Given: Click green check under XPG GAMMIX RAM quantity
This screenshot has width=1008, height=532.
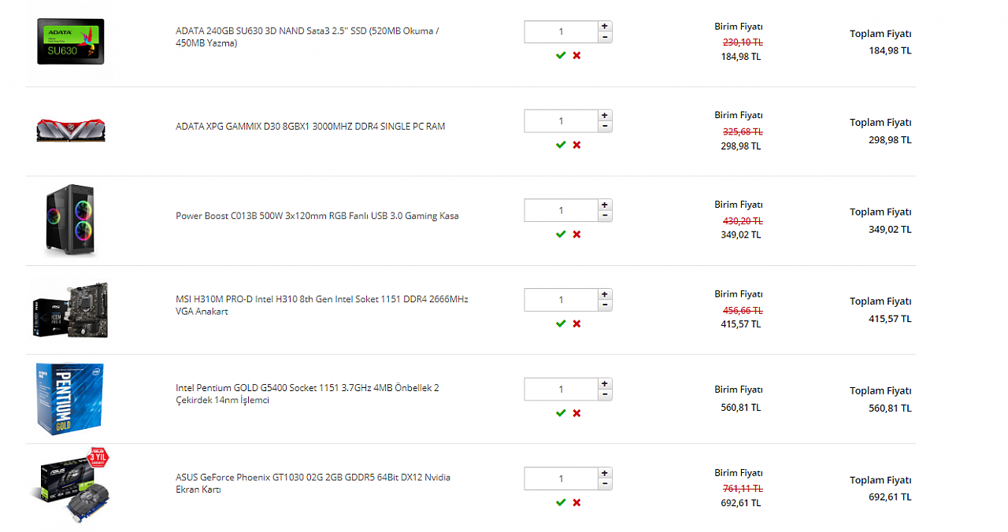Looking at the screenshot, I should click(x=561, y=145).
